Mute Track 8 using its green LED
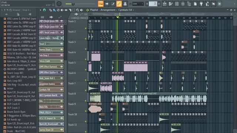The image size is (237, 133). pos(86,101)
